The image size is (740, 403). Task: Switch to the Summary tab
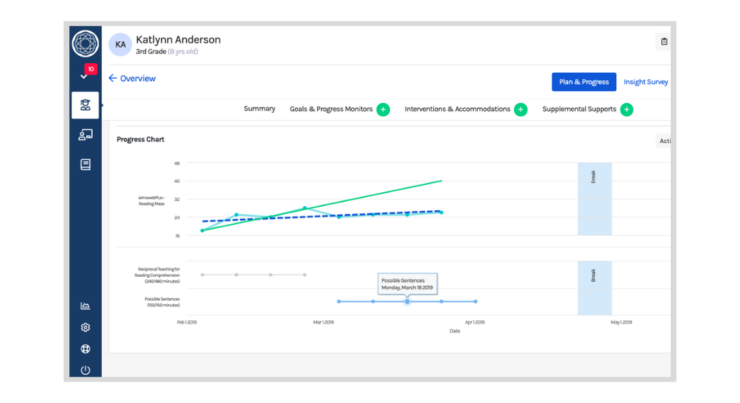(x=259, y=109)
